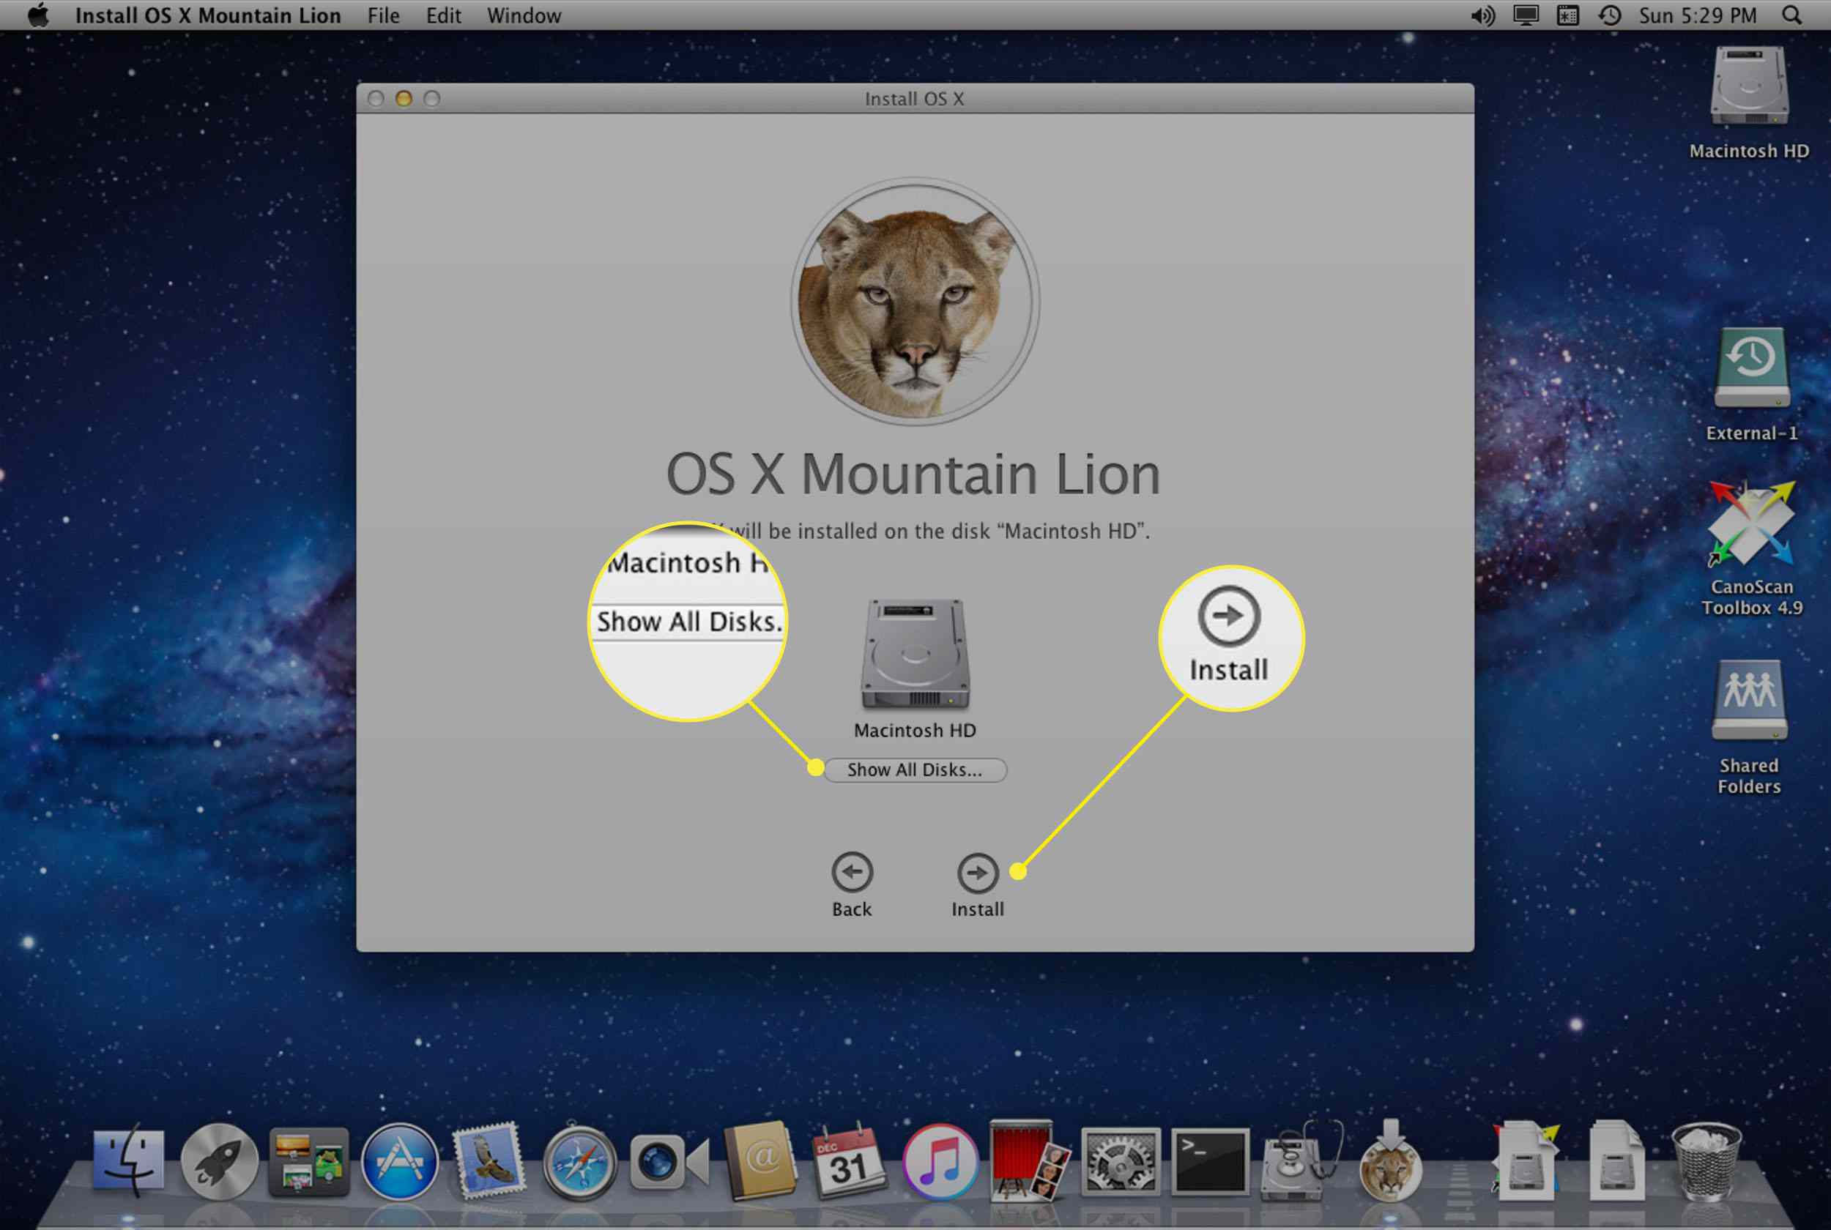Select External-1 desktop drive icon
The width and height of the screenshot is (1831, 1230).
1752,368
